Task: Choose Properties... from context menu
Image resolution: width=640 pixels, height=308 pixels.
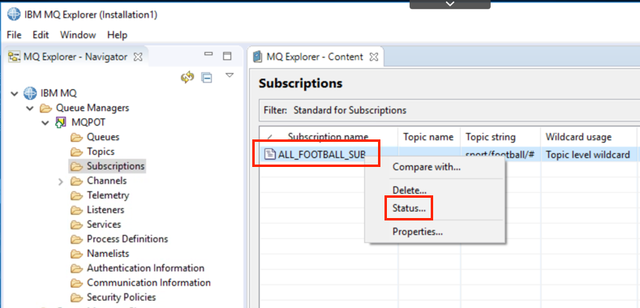Action: [418, 232]
